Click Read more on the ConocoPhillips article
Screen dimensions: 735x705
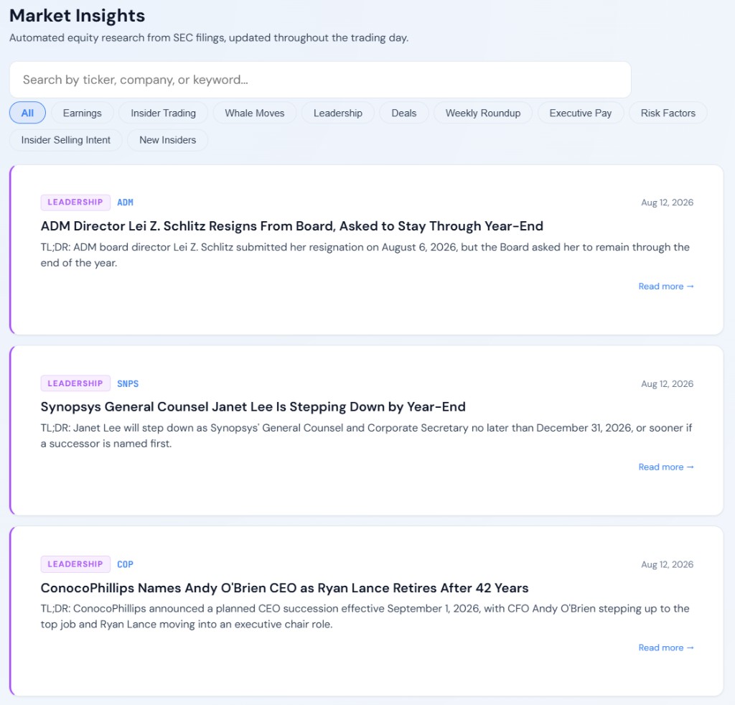click(x=665, y=648)
